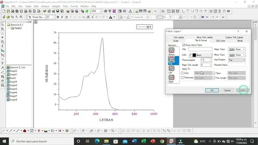Click the Windows Start button
Image resolution: width=258 pixels, height=145 pixels.
click(4, 141)
